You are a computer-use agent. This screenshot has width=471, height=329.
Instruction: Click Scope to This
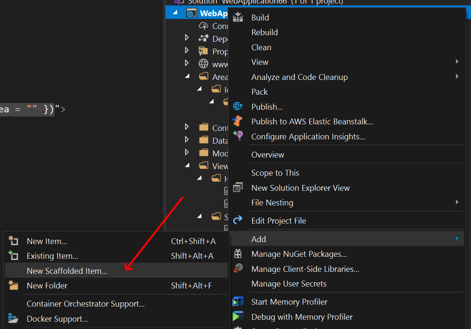pyautogui.click(x=275, y=173)
